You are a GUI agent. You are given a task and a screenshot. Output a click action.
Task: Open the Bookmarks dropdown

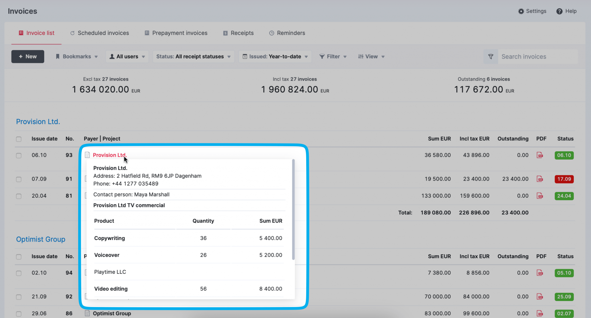point(76,56)
